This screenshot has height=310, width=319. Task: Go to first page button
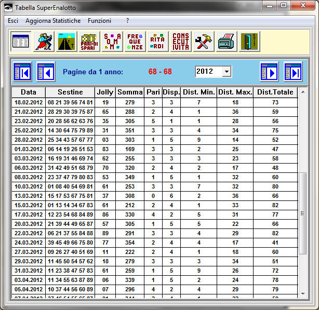pyautogui.click(x=22, y=72)
